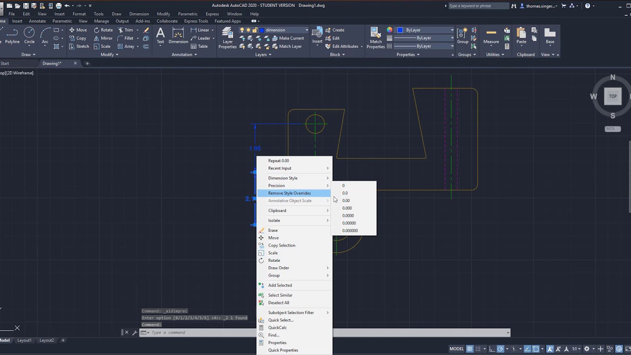Insert a Table from the Annotation panel
This screenshot has height=355, width=631.
199,46
